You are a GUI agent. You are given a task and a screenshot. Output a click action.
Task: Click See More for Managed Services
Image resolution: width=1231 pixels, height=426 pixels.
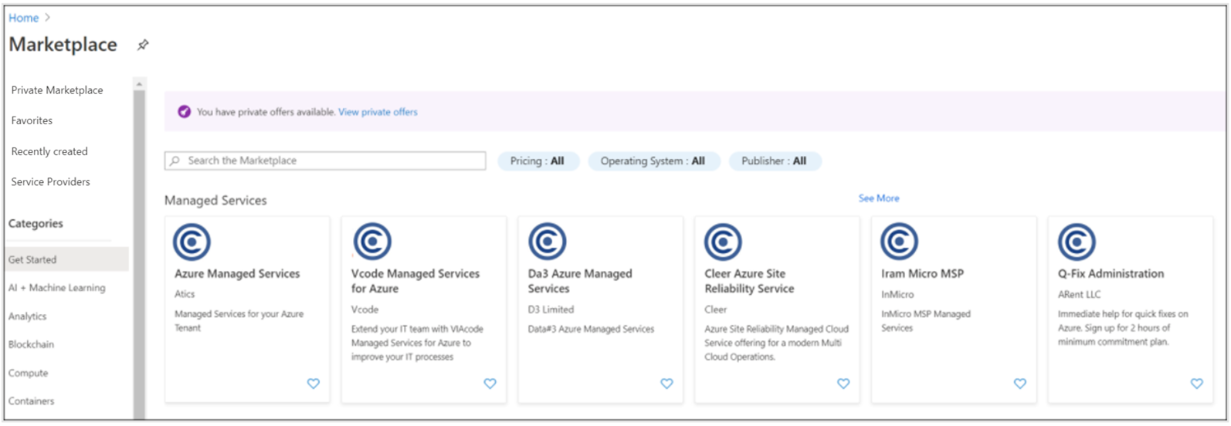879,198
